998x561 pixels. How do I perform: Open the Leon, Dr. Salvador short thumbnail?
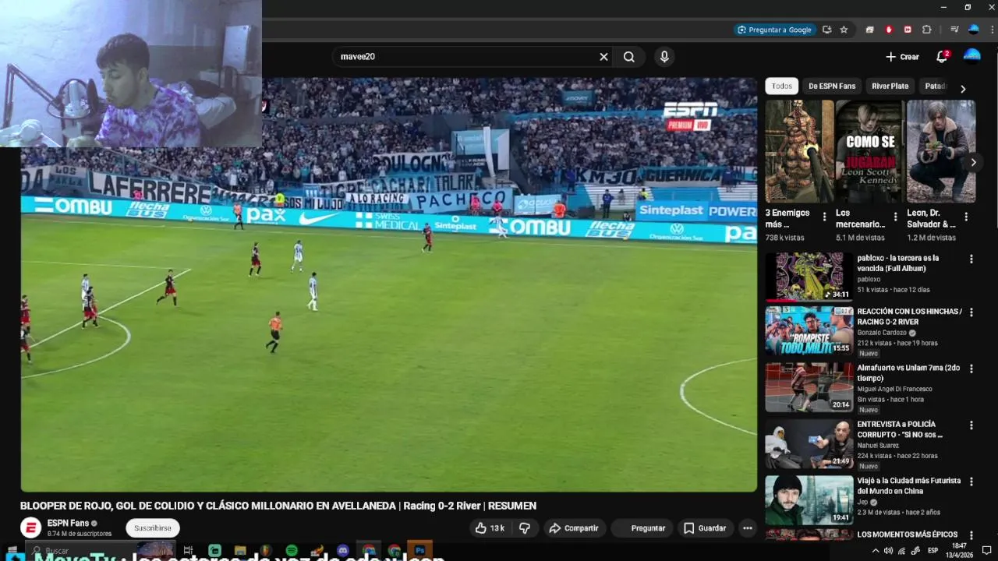pyautogui.click(x=941, y=151)
